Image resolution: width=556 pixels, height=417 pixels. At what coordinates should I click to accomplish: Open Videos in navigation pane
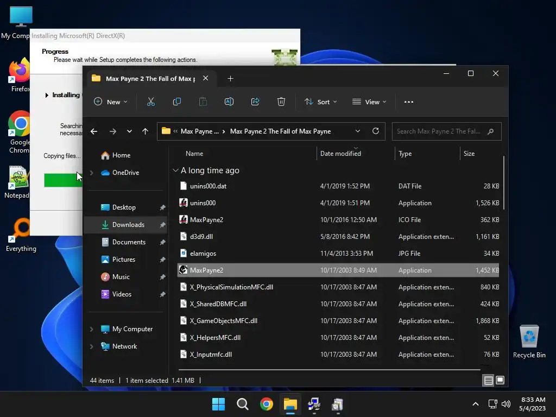116,294
